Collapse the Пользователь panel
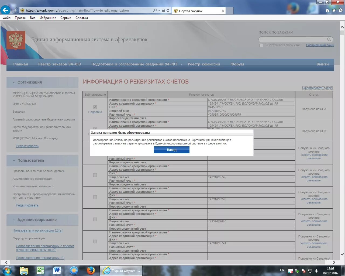345x276 pixels. point(14,161)
